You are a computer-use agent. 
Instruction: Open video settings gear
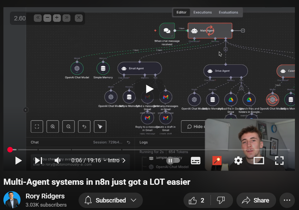(x=238, y=161)
